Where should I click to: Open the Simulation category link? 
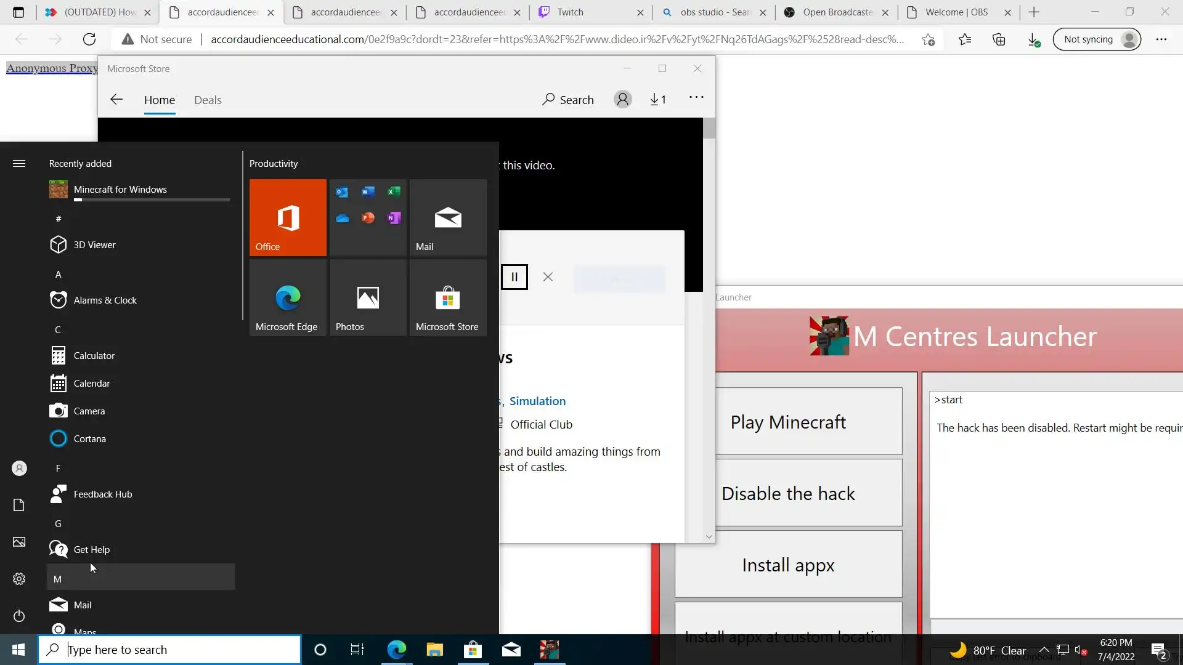click(537, 401)
